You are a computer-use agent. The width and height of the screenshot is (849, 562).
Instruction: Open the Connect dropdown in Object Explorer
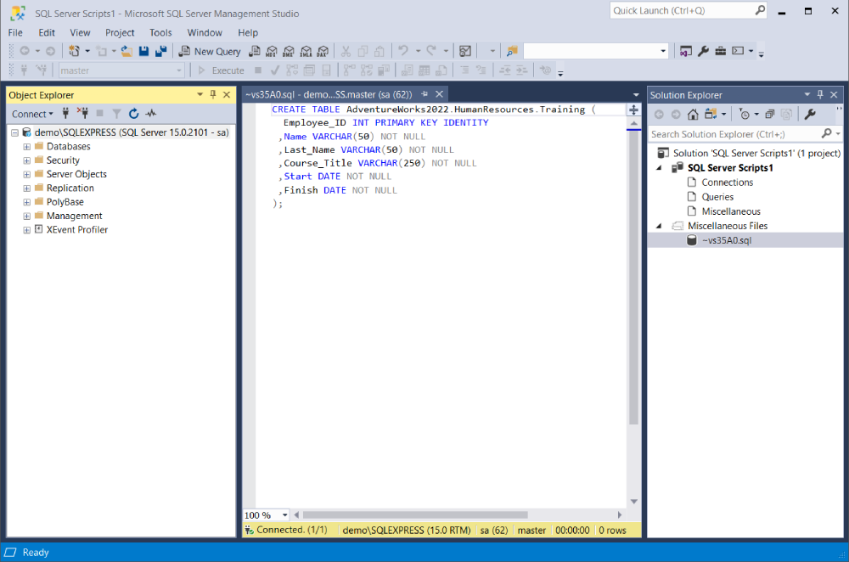point(32,114)
